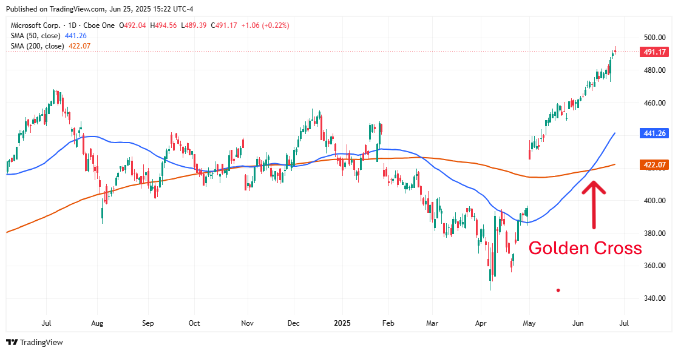
Task: Click the C491.17 close value in header
Action: (x=224, y=25)
